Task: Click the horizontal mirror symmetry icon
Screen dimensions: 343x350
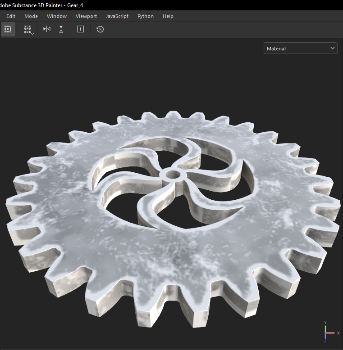Action: tap(47, 29)
